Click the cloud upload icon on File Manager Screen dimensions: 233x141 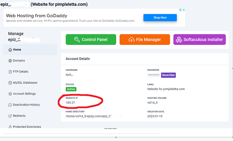[x=131, y=39]
